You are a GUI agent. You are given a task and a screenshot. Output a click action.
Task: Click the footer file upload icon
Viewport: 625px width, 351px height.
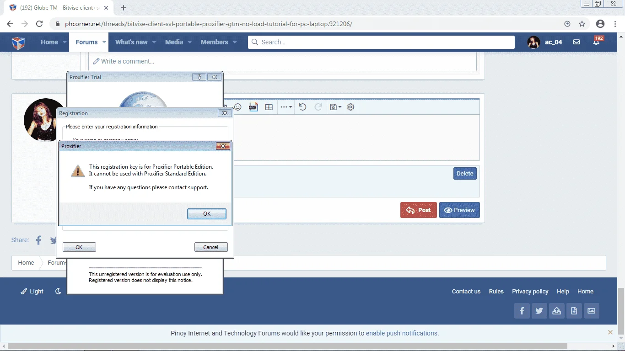574,311
